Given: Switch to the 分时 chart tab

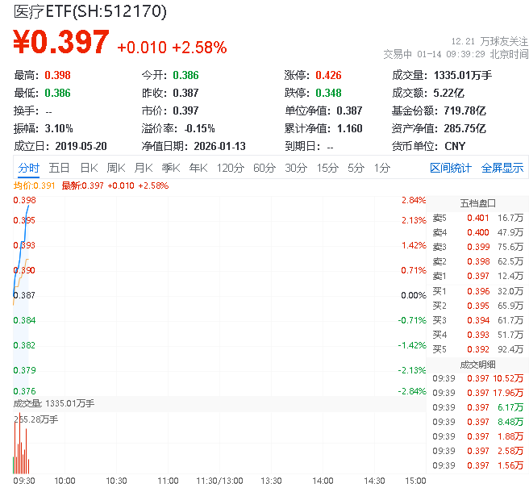Looking at the screenshot, I should coord(28,168).
